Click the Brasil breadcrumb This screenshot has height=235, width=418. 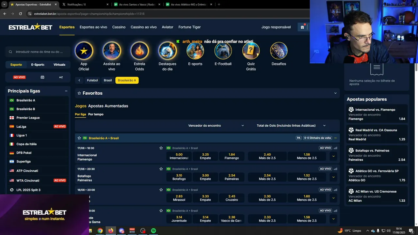pyautogui.click(x=108, y=80)
